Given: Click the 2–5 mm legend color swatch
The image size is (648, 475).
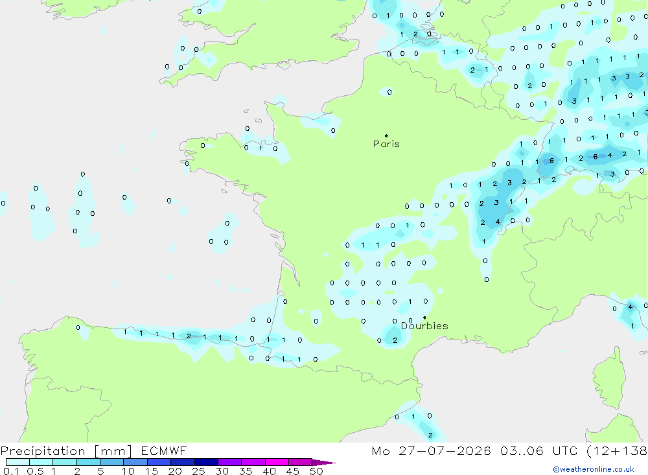Looking at the screenshot, I should click(88, 462).
